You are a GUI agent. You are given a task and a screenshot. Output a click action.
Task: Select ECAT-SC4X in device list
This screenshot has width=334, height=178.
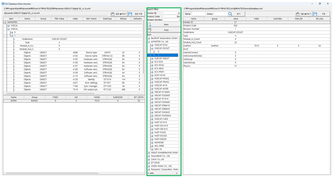[160, 75]
